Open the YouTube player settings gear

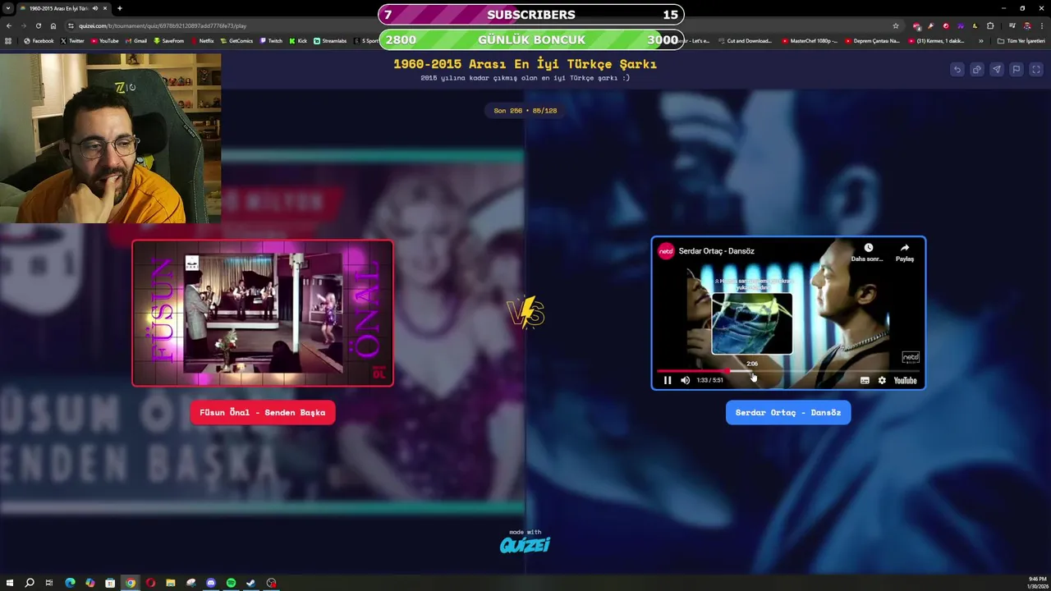point(882,380)
